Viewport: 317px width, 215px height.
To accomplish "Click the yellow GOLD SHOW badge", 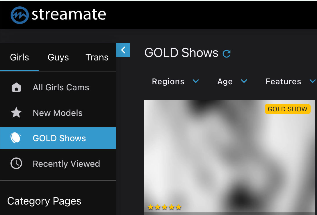I will (287, 109).
